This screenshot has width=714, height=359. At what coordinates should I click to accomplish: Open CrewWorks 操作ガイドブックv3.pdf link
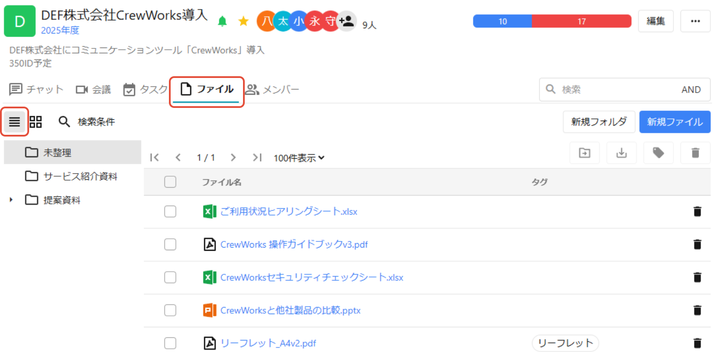[x=294, y=244]
